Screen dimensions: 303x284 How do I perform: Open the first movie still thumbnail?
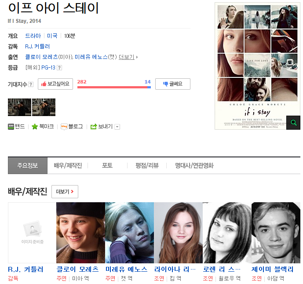point(19,107)
